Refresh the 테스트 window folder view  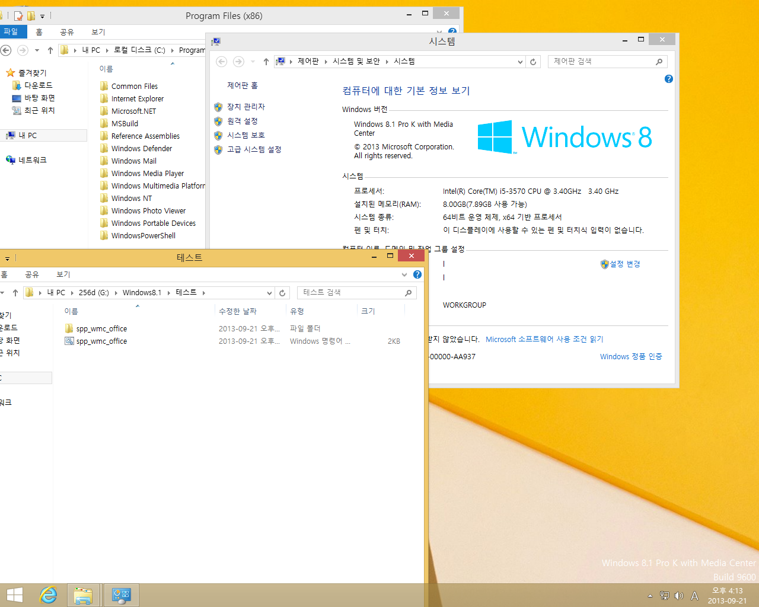point(282,293)
